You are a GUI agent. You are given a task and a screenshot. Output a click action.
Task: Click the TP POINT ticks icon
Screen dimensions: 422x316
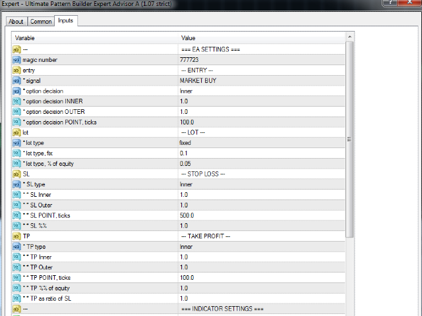coord(16,278)
